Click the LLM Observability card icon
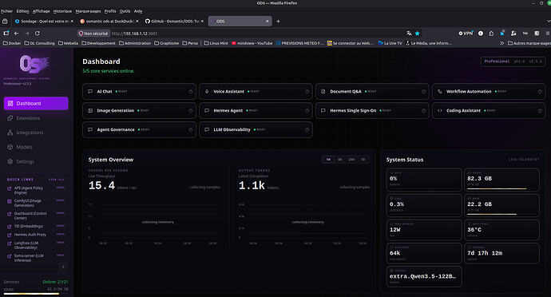 click(x=207, y=129)
